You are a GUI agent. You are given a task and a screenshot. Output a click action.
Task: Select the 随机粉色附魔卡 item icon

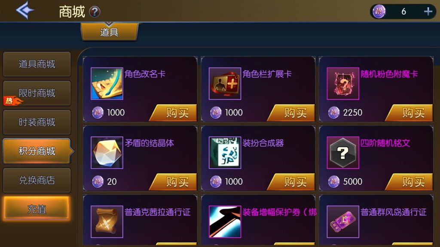click(x=343, y=84)
